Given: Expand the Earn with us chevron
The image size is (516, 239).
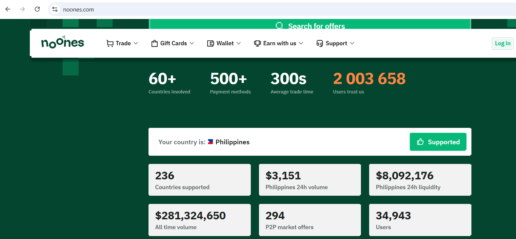Looking at the screenshot, I should (301, 43).
